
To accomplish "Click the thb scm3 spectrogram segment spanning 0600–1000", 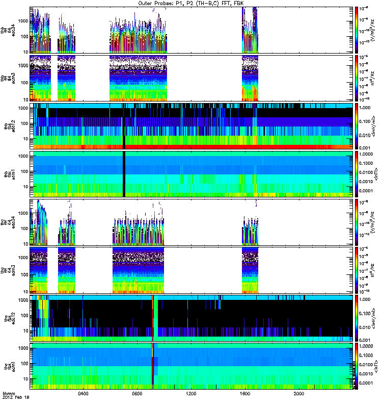I will (138, 78).
